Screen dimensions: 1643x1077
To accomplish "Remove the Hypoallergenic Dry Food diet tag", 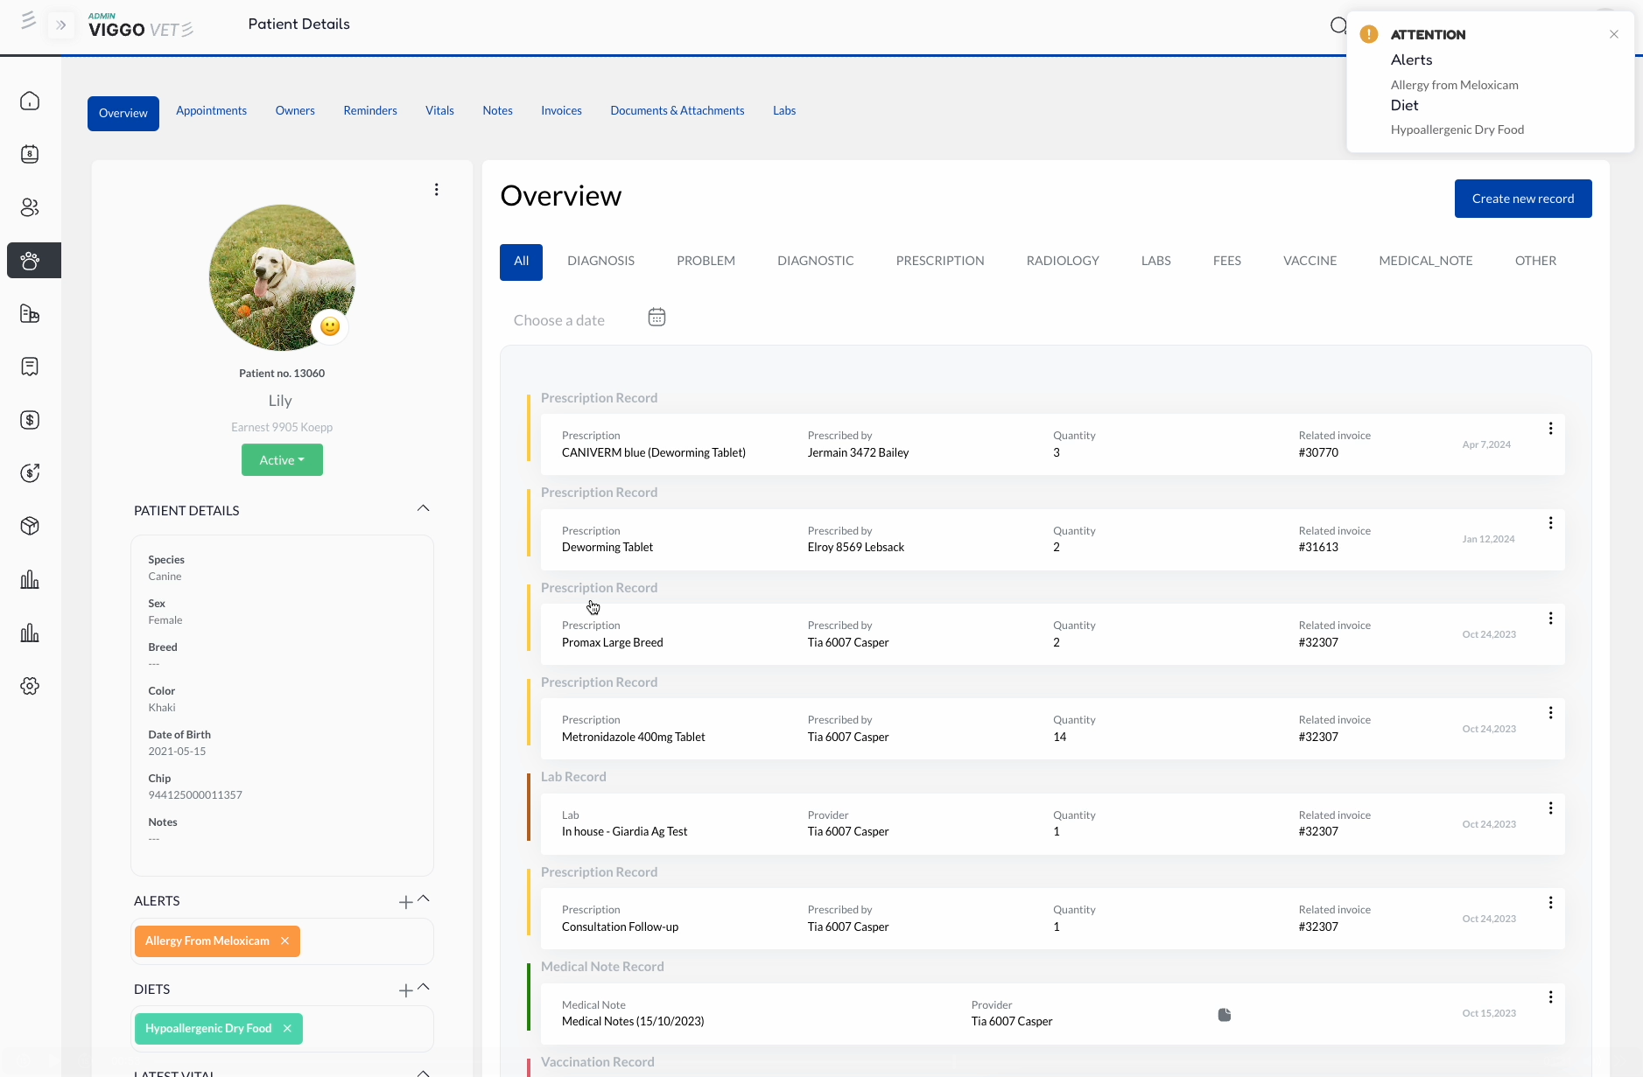I will (x=287, y=1029).
